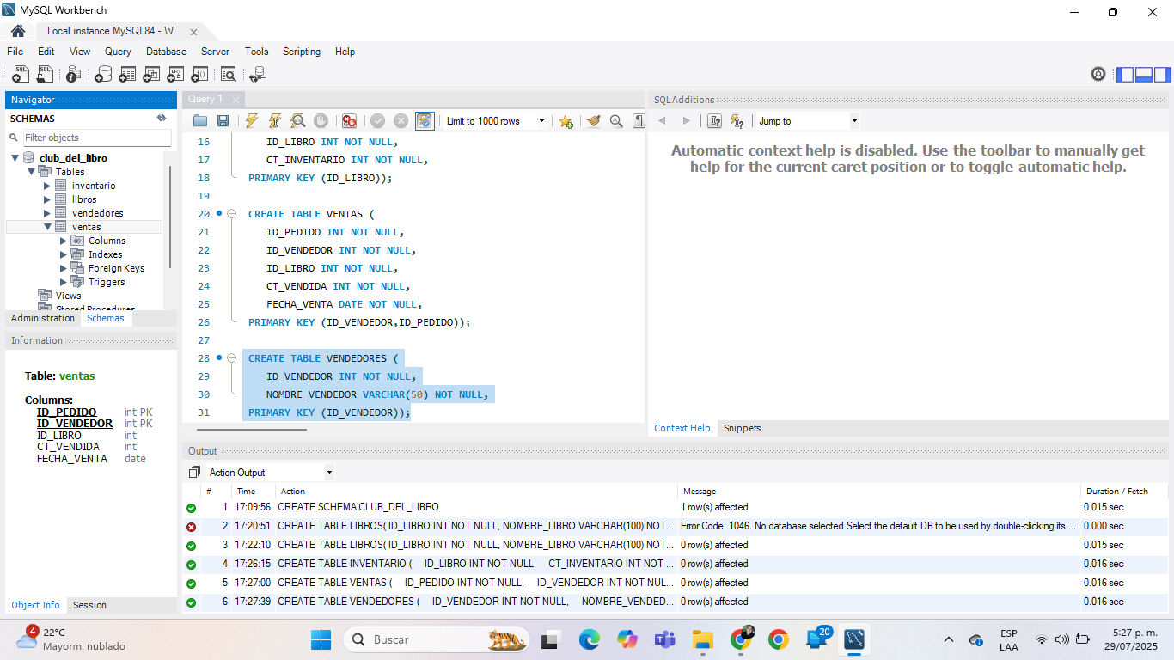Create a new schema icon
This screenshot has height=660, width=1174.
tap(103, 75)
